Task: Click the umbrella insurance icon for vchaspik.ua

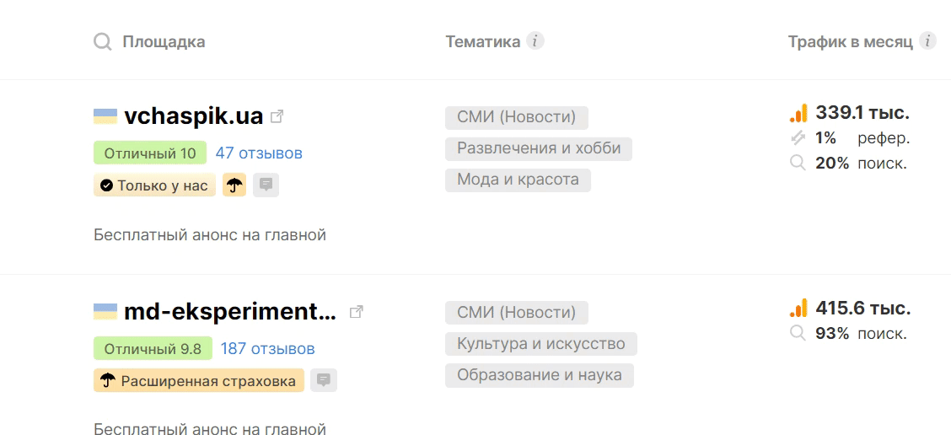Action: (x=234, y=185)
